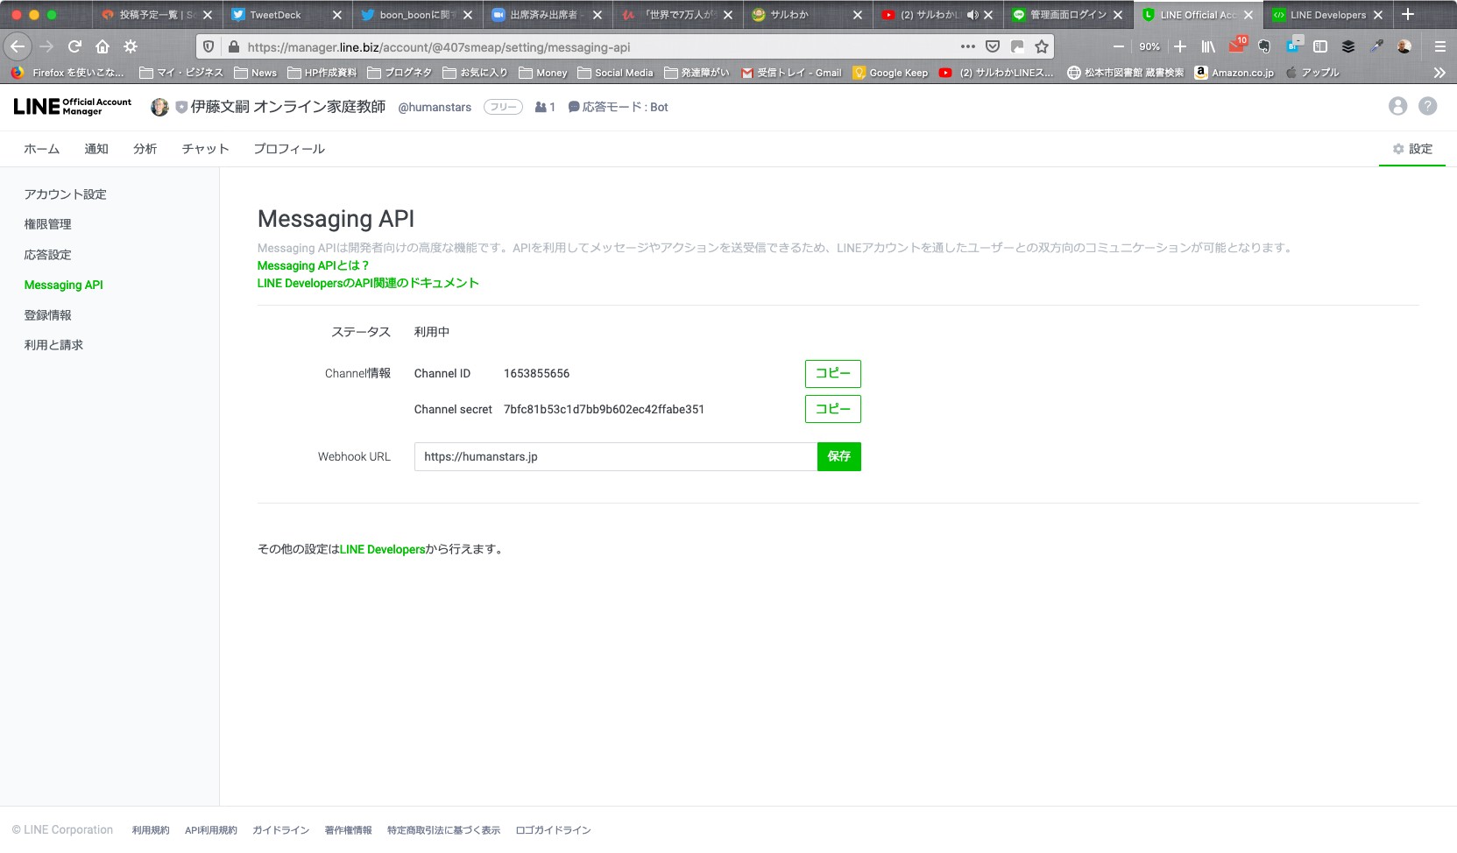Click the LINE Official Account Manager logo
Viewport: 1457px width, 853px height.
click(72, 107)
